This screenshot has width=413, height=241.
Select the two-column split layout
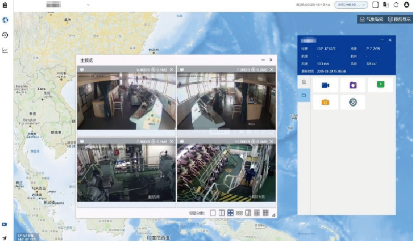pos(222,213)
